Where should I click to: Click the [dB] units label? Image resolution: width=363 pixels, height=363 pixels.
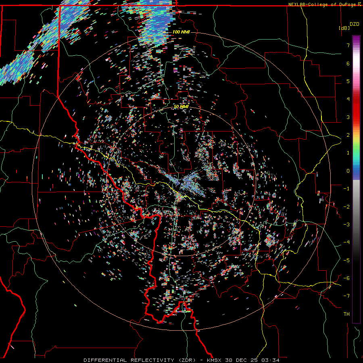coord(344,28)
